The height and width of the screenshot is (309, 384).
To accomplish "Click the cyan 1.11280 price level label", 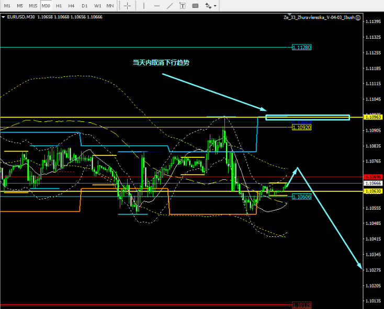I will pos(301,47).
